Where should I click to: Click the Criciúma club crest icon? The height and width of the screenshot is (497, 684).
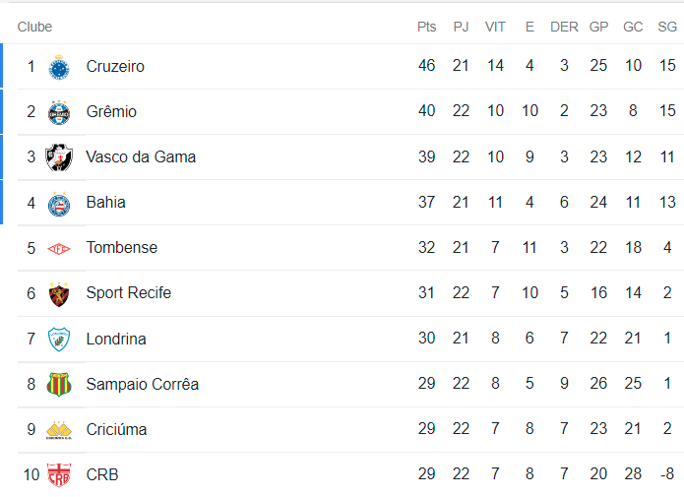pos(60,429)
